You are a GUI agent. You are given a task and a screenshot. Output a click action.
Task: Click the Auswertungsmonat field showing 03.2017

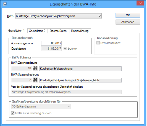point(51,43)
